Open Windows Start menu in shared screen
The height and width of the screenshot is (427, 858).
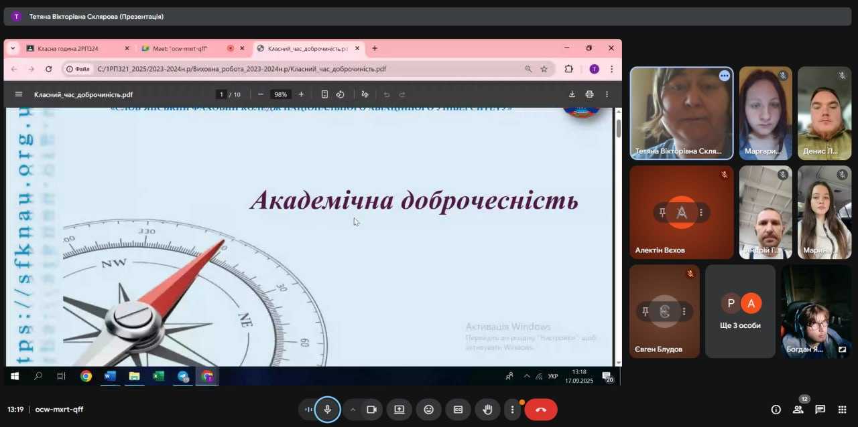click(x=15, y=376)
